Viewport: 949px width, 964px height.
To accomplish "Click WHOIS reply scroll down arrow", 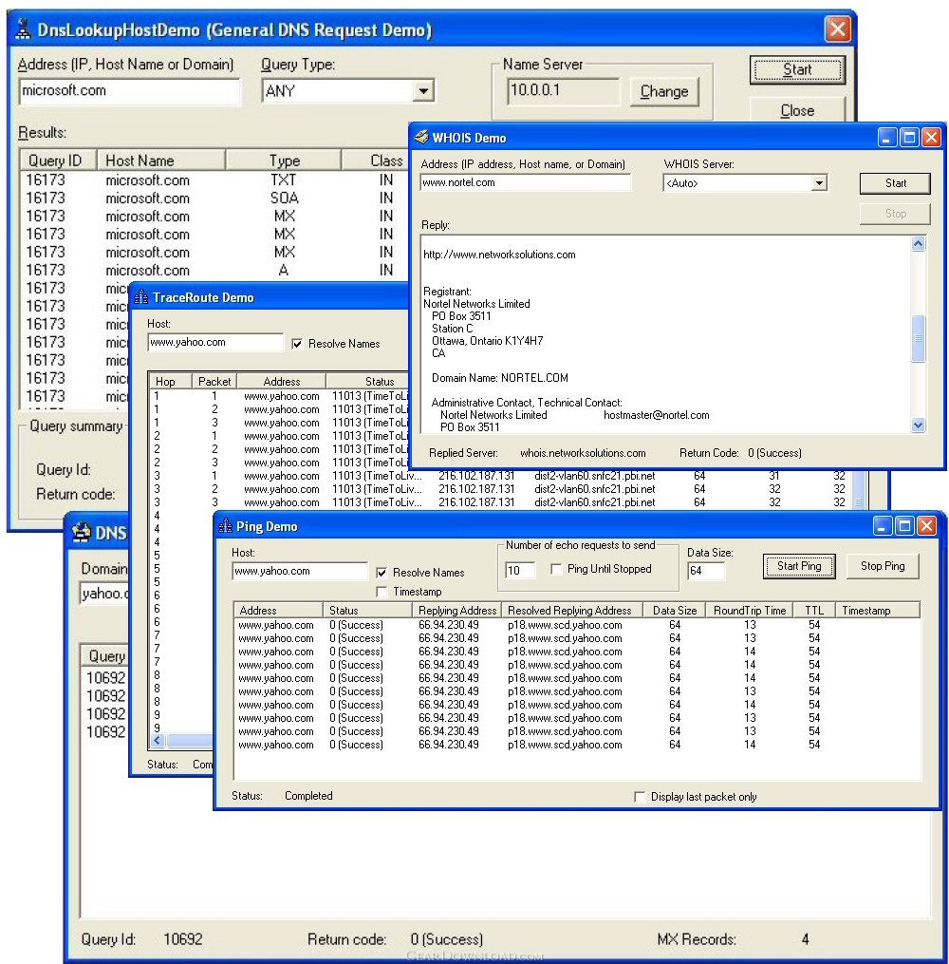I will click(x=918, y=425).
